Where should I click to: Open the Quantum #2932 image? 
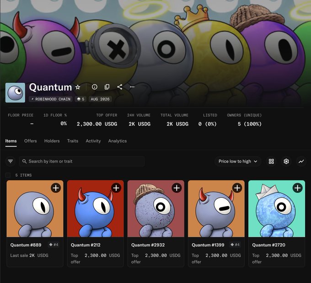[x=156, y=209]
